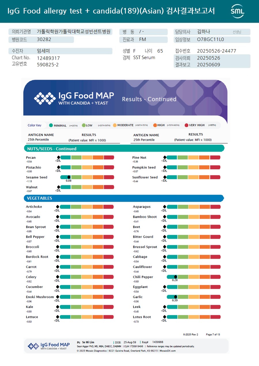This screenshot has width=259, height=366.
Task: Click the MODERATE color key circle
Action: pyautogui.click(x=115, y=125)
